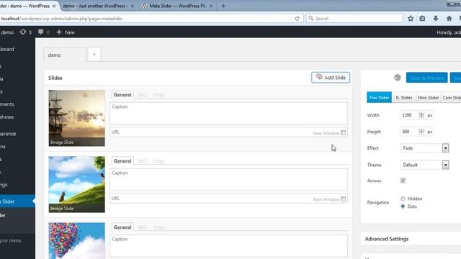
Task: Open New menu in admin bar
Action: 66,32
